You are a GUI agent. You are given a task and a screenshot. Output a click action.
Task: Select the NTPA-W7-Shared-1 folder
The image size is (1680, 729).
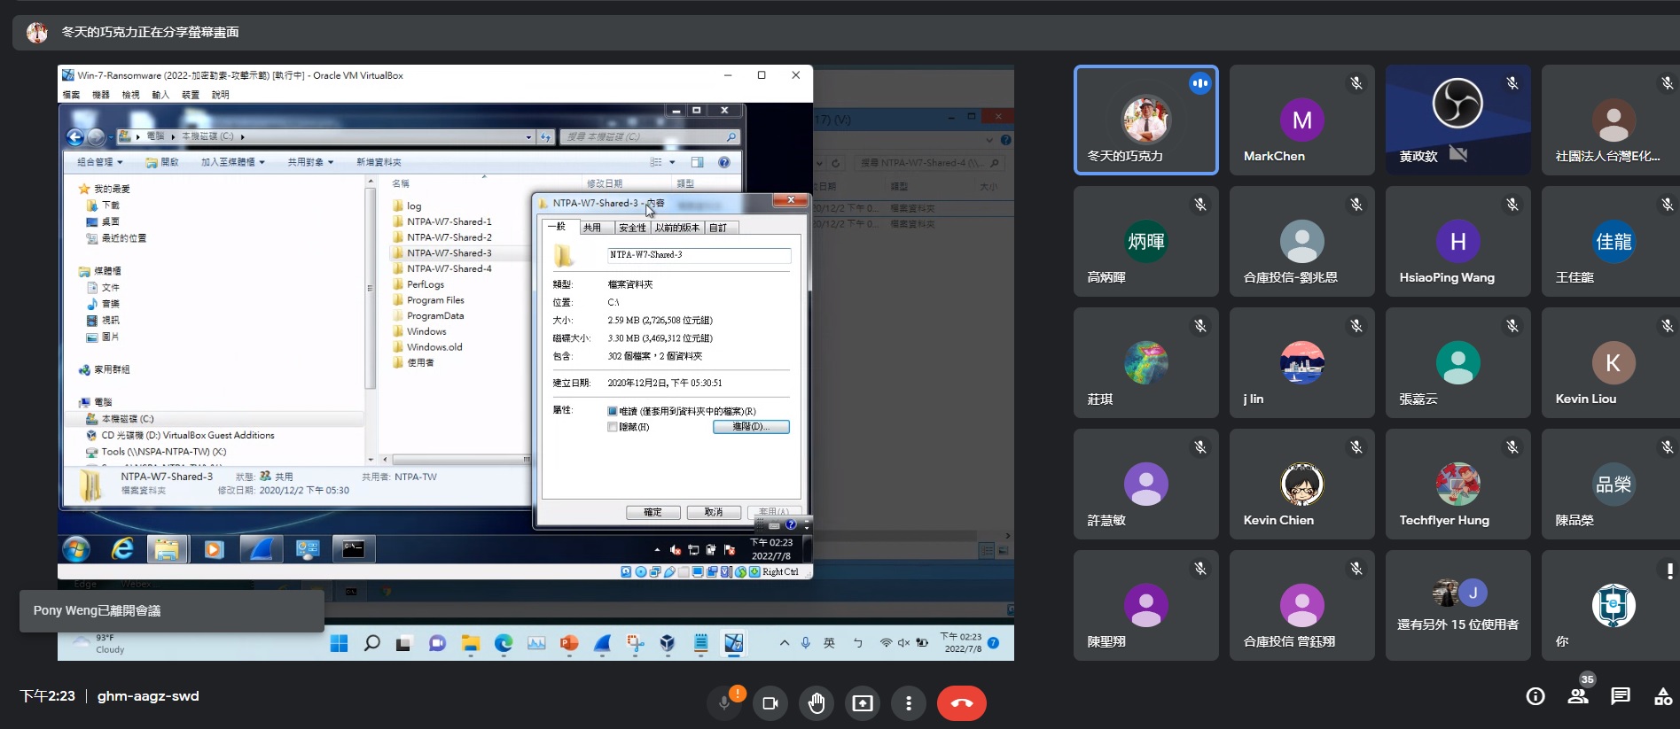pos(449,221)
